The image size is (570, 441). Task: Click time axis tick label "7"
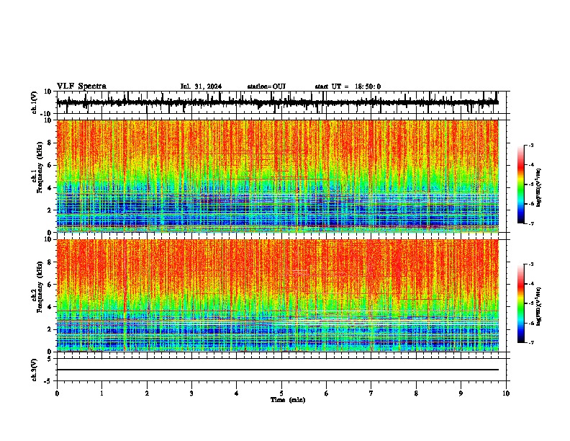371,393
